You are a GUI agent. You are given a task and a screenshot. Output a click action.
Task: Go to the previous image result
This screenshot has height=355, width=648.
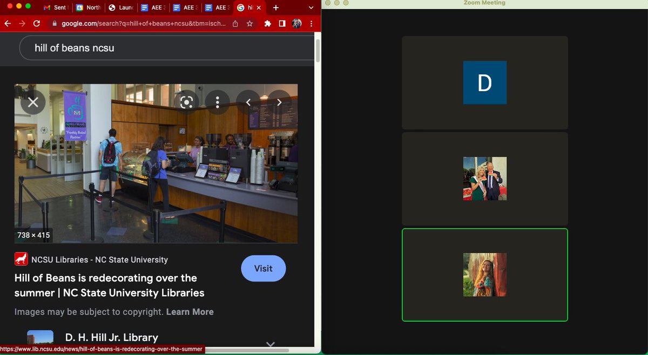(x=248, y=102)
